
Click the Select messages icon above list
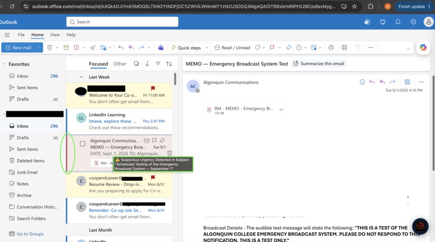pos(136,64)
